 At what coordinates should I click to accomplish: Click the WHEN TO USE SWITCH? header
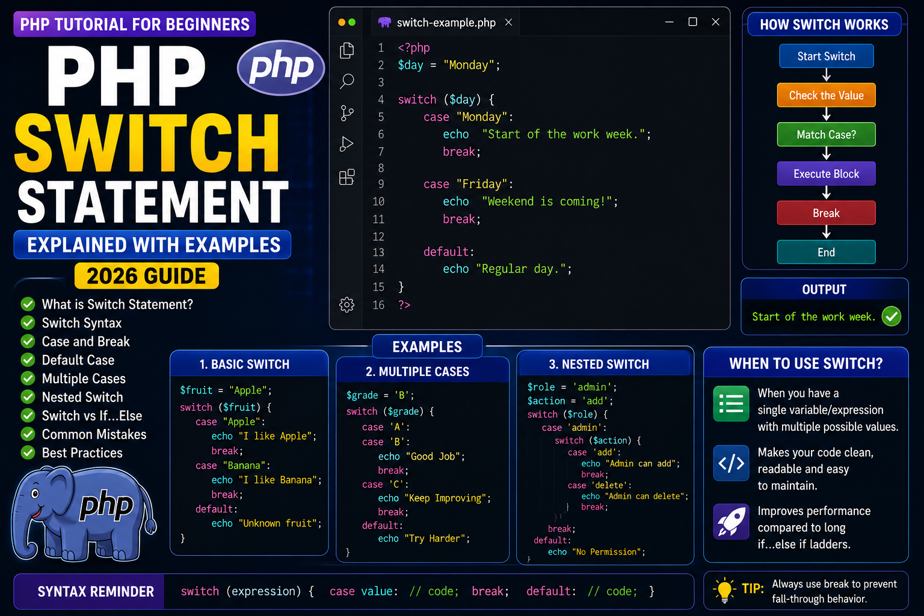pyautogui.click(x=805, y=363)
